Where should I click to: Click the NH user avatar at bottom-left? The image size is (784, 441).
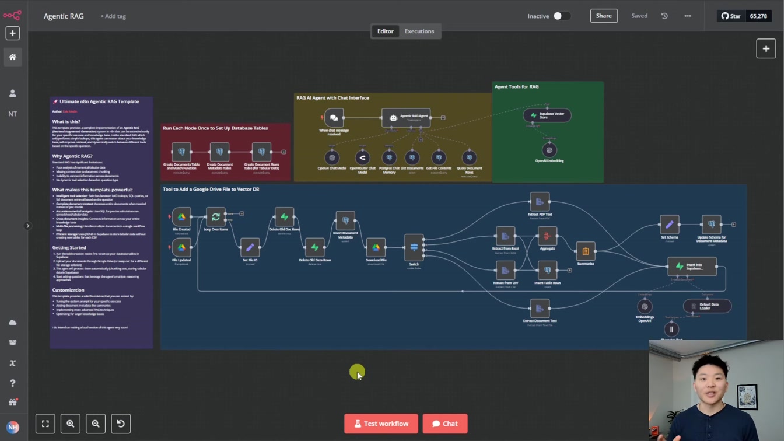[x=12, y=427]
